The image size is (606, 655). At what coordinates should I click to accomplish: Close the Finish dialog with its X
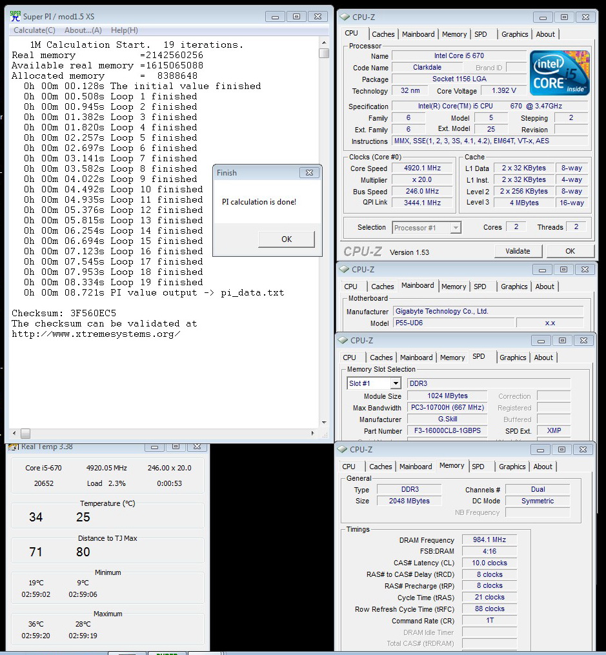click(310, 172)
